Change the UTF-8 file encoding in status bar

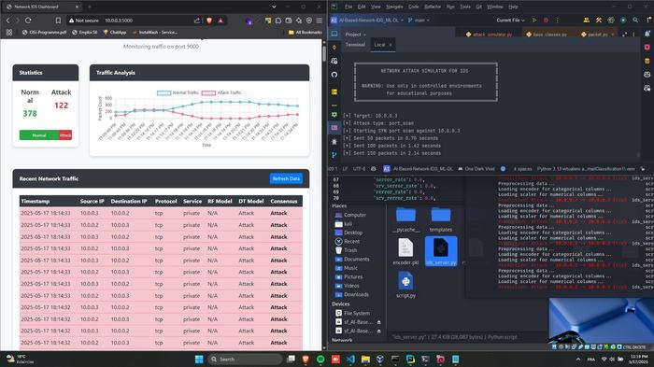click(359, 169)
